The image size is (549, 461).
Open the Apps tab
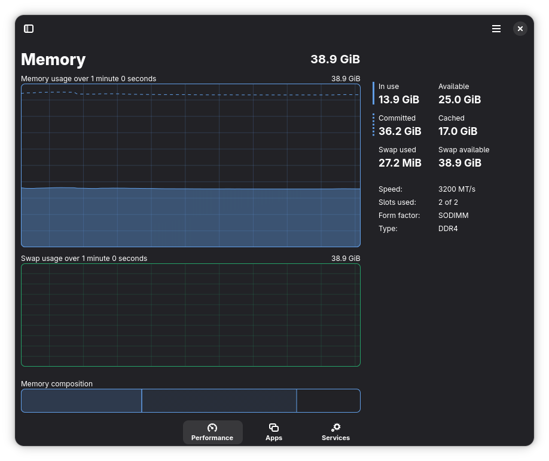[x=274, y=432]
